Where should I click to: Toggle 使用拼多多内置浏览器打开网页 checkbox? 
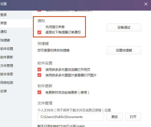pos(39,69)
